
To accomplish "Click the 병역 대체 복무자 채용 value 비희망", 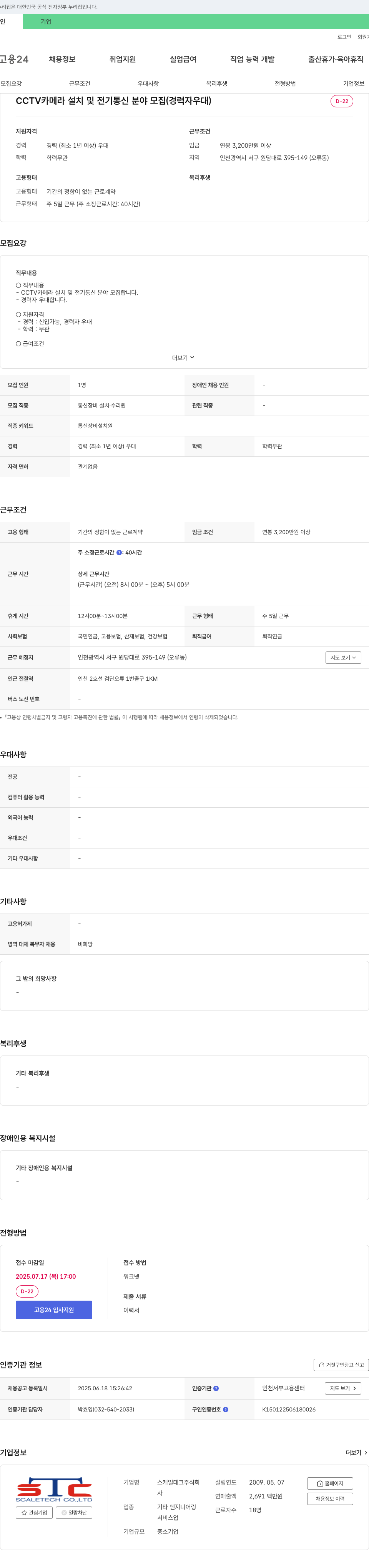I will tap(85, 944).
